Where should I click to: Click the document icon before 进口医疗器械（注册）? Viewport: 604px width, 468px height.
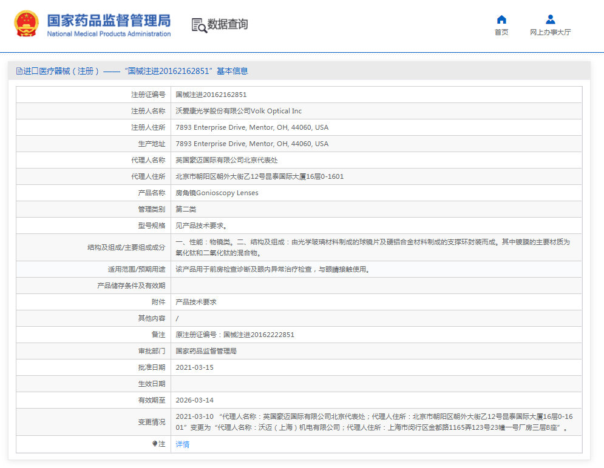(19, 71)
